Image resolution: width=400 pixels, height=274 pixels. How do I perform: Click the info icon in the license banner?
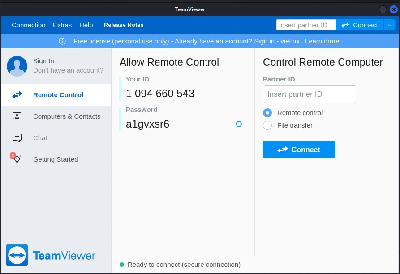[x=62, y=41]
